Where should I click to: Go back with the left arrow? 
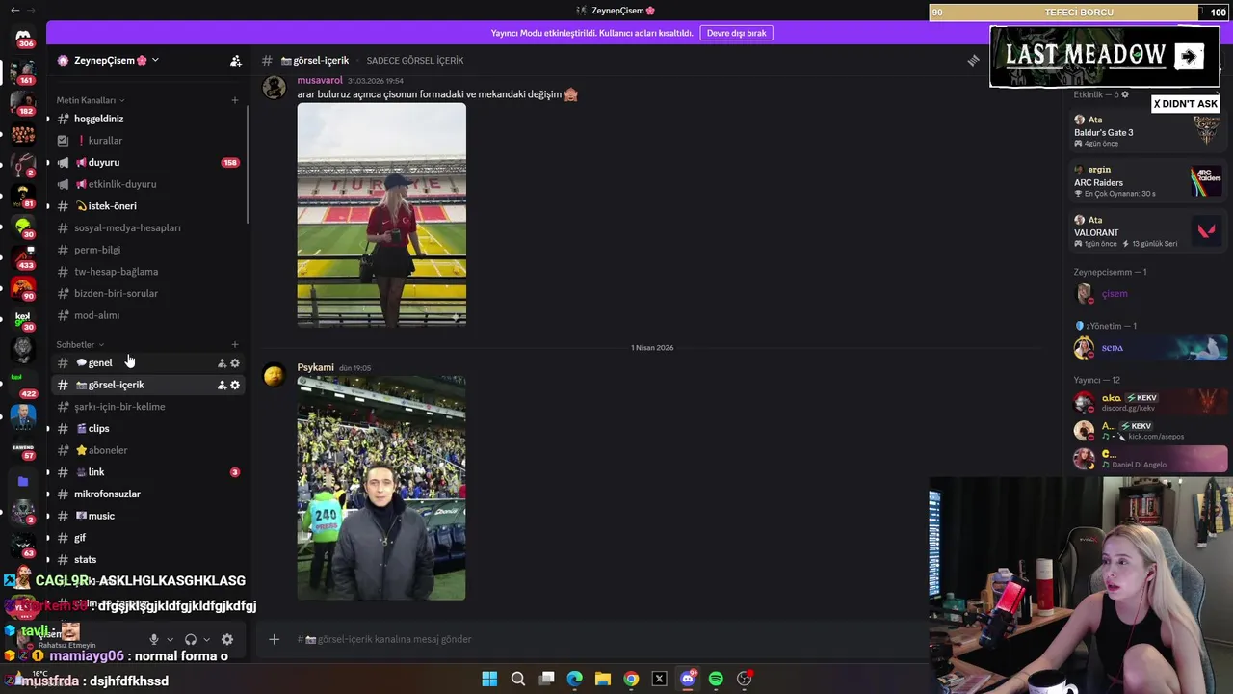[14, 11]
